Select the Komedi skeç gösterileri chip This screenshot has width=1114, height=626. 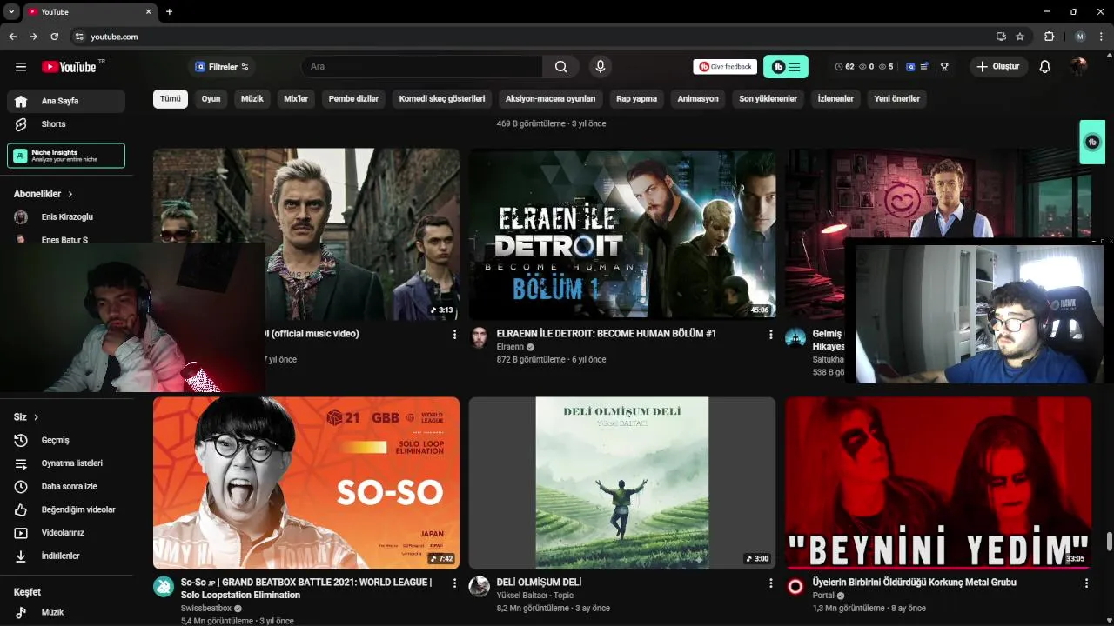tap(442, 98)
